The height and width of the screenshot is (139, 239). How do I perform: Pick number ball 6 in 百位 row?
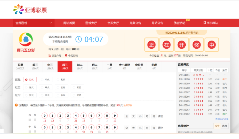pos(91,116)
